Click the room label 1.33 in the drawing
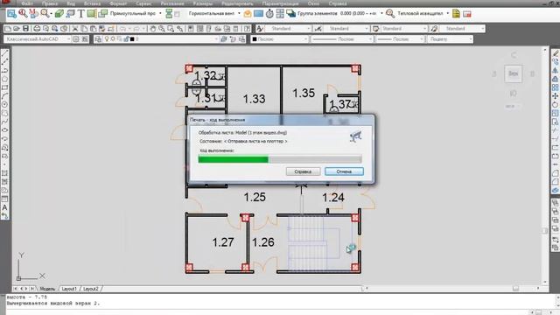Screen dimensions: 560x315 point(254,99)
